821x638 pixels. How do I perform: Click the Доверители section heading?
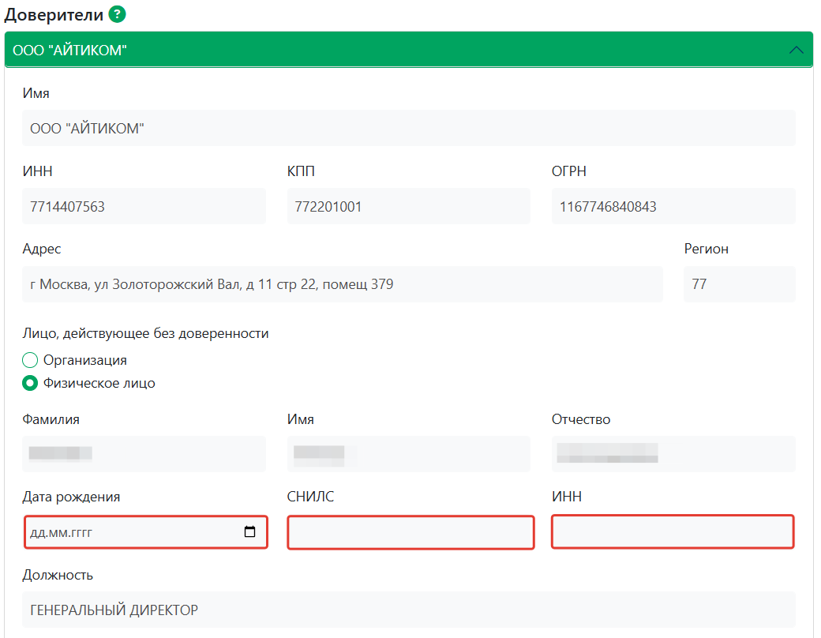tap(54, 14)
